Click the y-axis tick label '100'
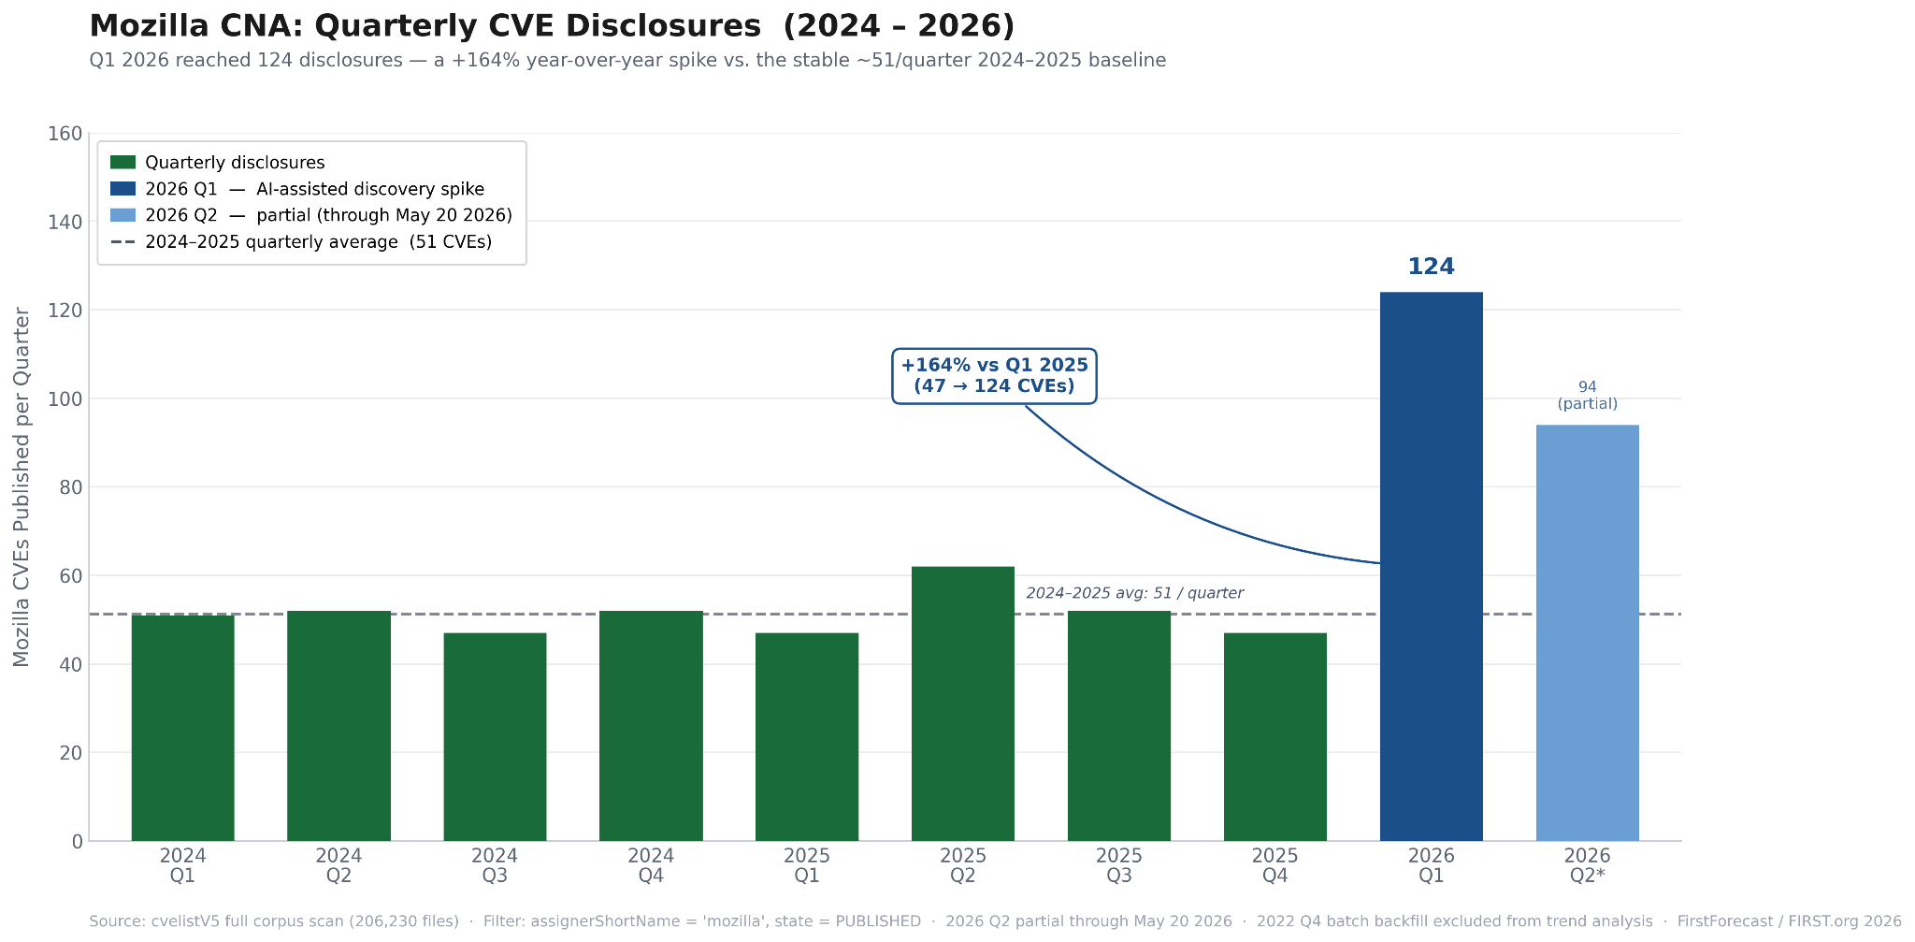Viewport: 1915px width, 942px height. point(65,399)
